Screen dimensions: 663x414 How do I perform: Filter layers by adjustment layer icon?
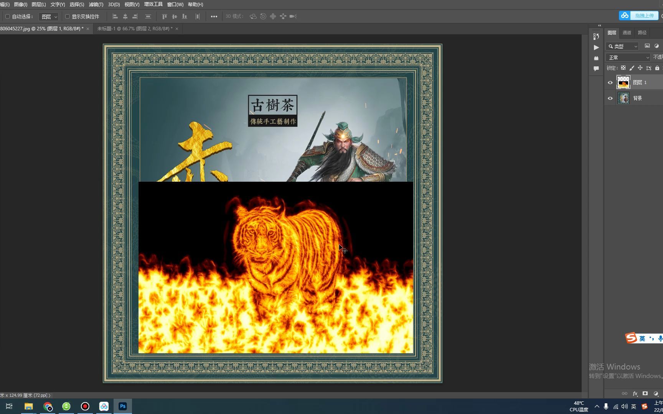coord(656,46)
